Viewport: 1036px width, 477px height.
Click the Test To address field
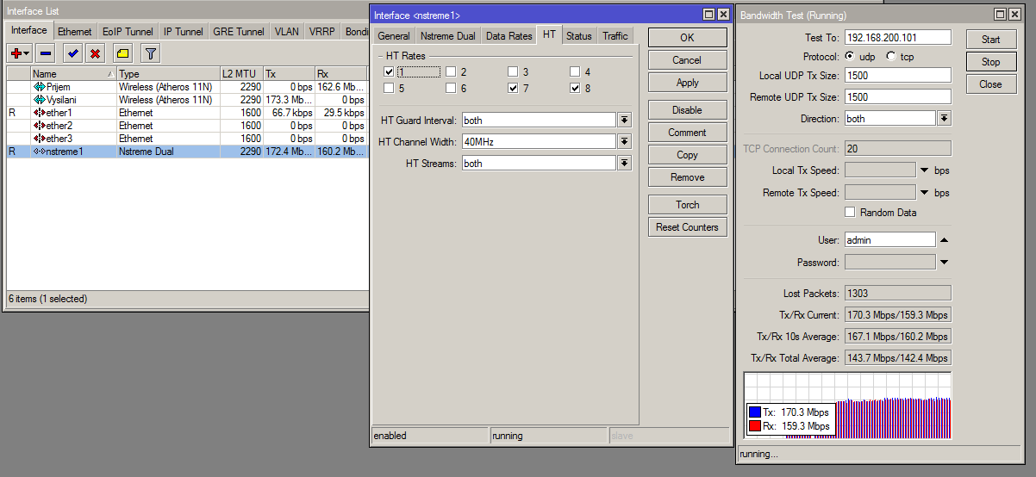(x=897, y=37)
